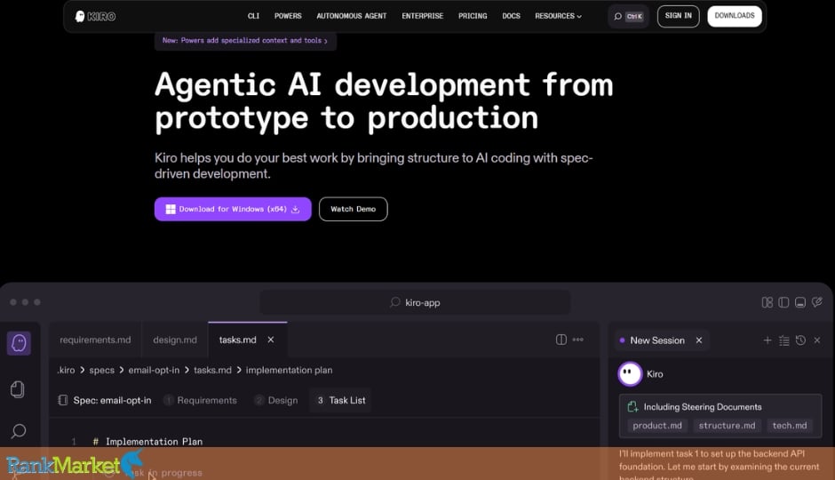Open the CLI page
835x480 pixels.
click(x=253, y=16)
